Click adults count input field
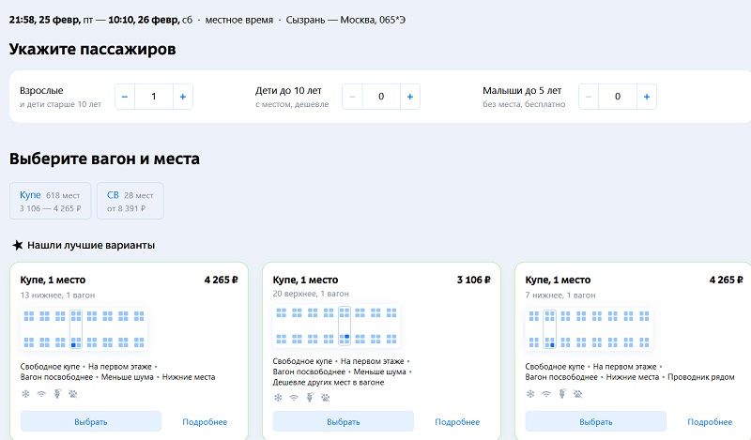This screenshot has width=751, height=440. coord(154,97)
